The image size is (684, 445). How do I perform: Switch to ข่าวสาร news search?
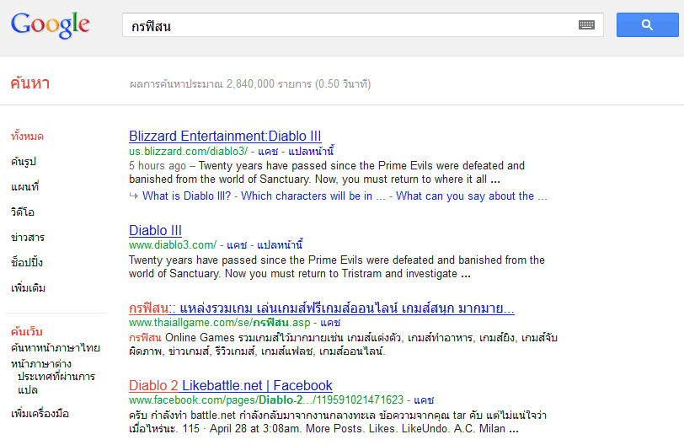[x=28, y=238]
